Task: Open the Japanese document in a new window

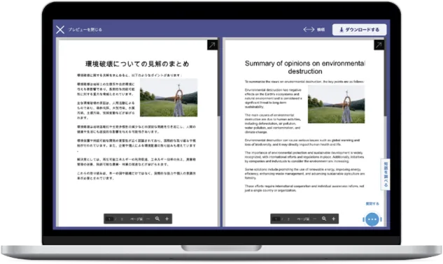Action: (212, 45)
